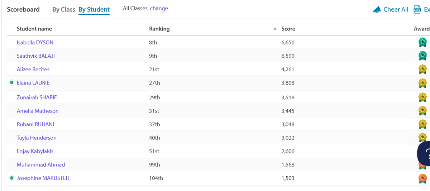The width and height of the screenshot is (430, 191).
Task: Switch to the By Class tab
Action: (64, 10)
